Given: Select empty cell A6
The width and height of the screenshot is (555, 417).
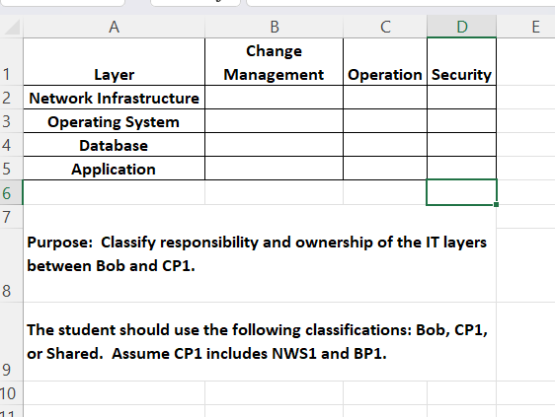Looking at the screenshot, I should pyautogui.click(x=114, y=192).
